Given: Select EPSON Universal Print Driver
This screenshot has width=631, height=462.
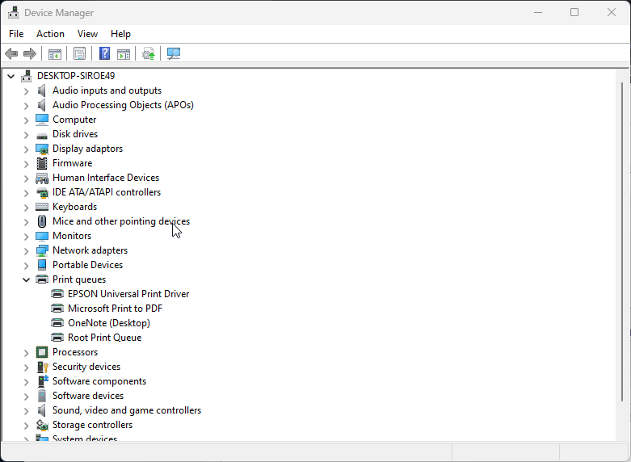Looking at the screenshot, I should tap(128, 294).
